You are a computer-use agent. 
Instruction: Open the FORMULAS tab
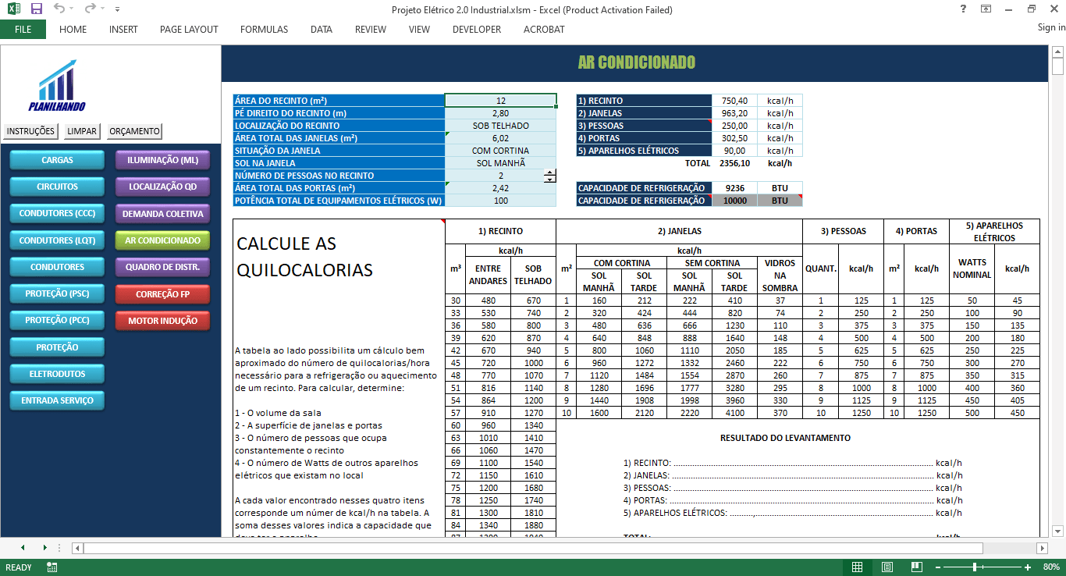click(x=264, y=30)
